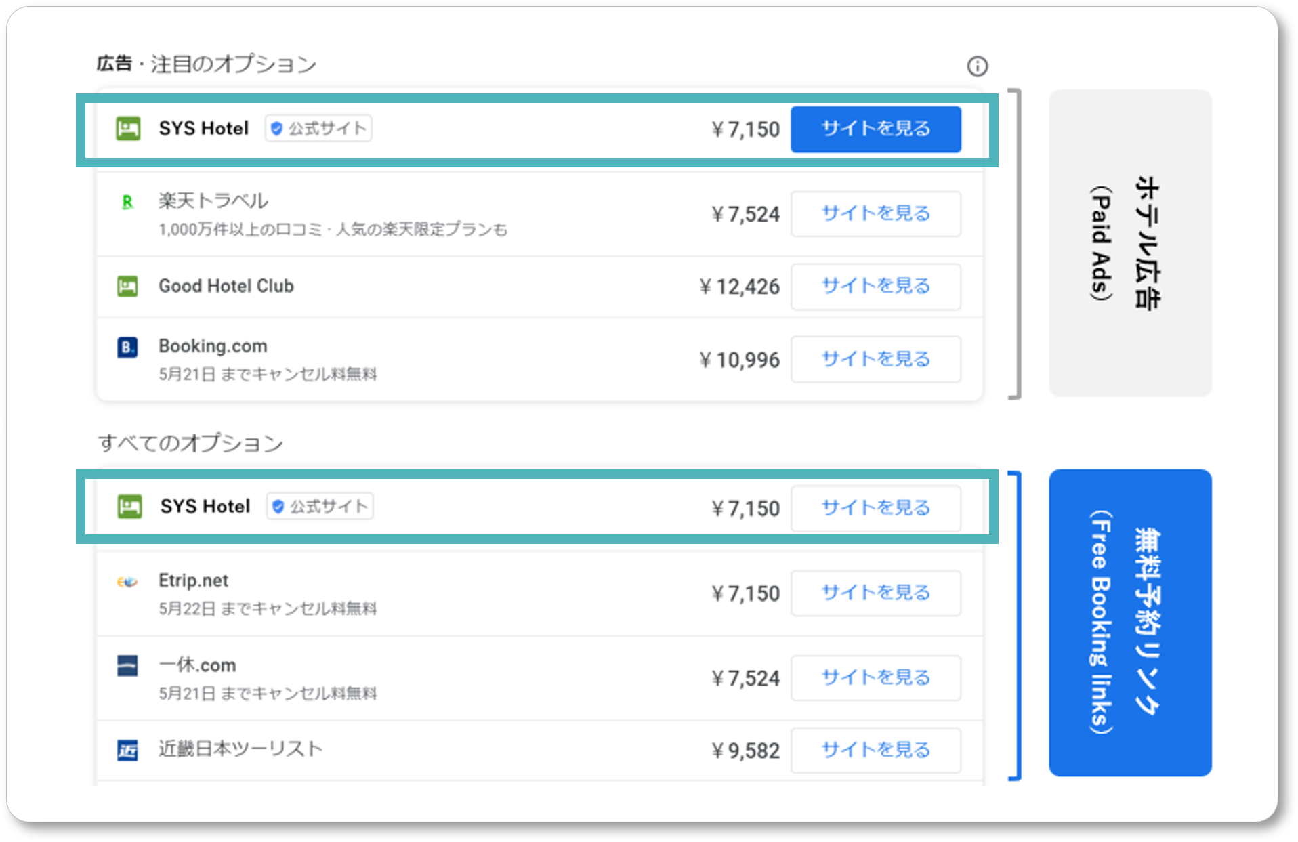
Task: Click the 広告・注目のオプション heading
Action: [207, 64]
